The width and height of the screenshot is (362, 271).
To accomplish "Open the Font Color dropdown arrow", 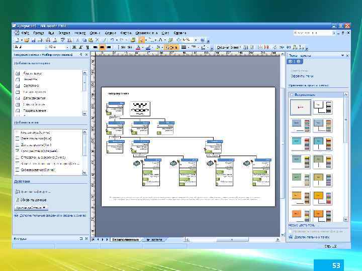I will [143, 47].
